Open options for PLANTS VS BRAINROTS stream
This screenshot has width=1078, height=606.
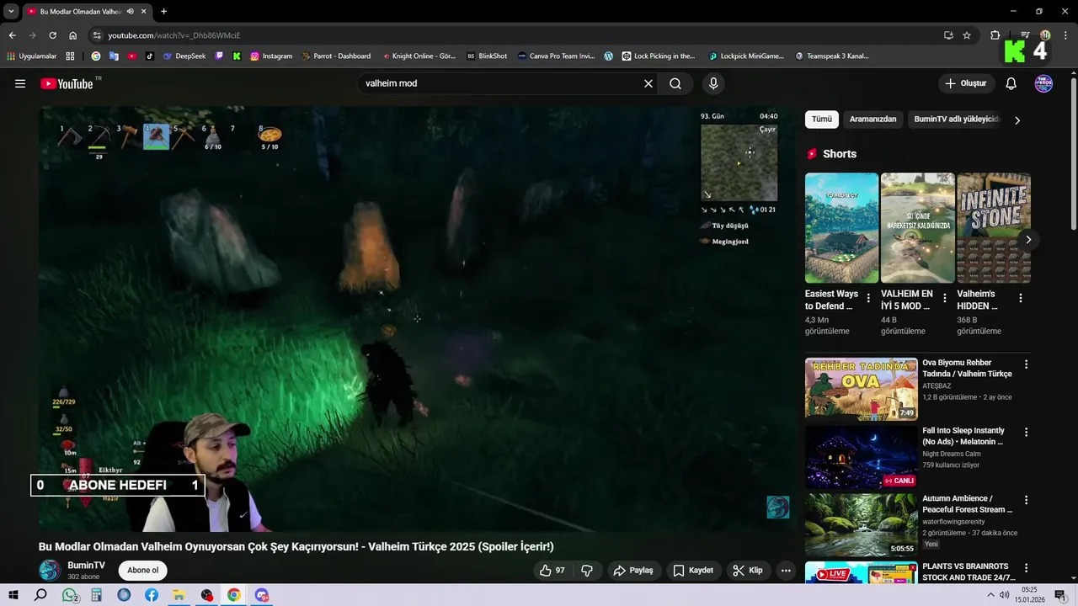pyautogui.click(x=1026, y=568)
